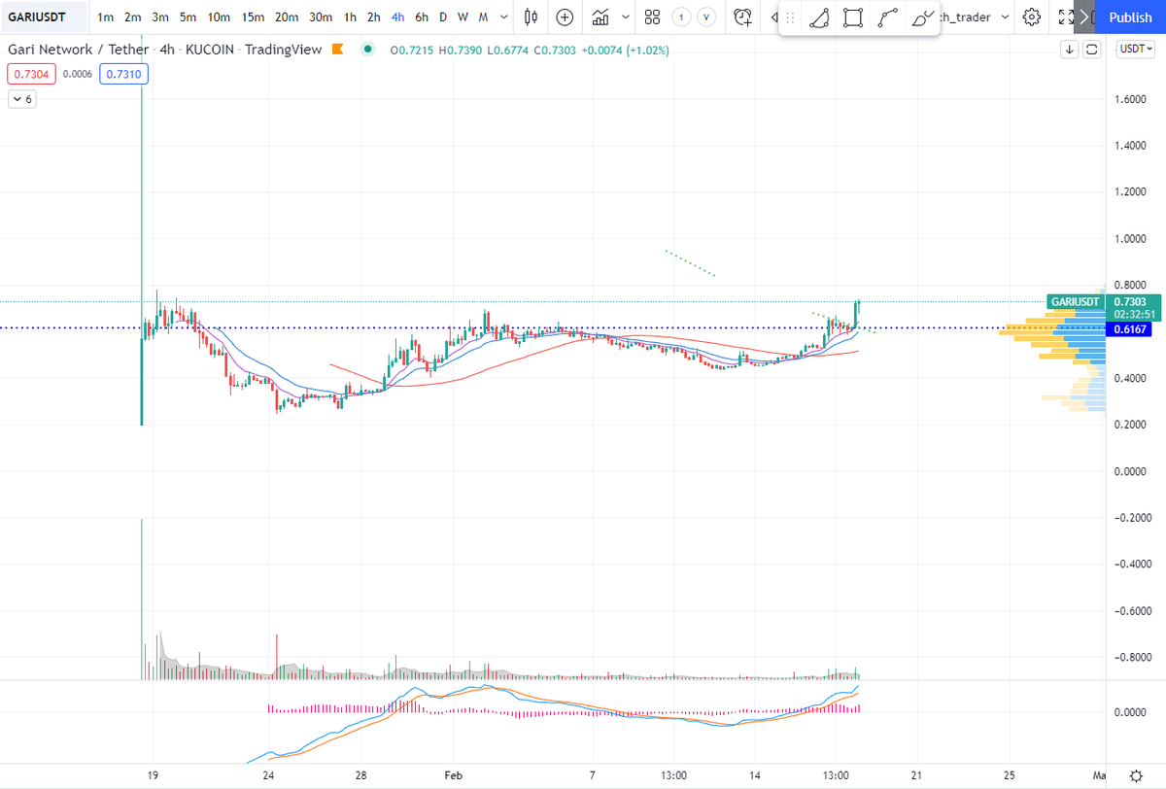Switch to the weekly W interval
The height and width of the screenshot is (789, 1166).
[463, 17]
